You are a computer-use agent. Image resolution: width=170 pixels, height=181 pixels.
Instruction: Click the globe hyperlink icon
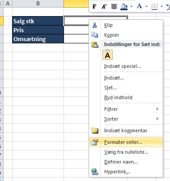(95, 172)
